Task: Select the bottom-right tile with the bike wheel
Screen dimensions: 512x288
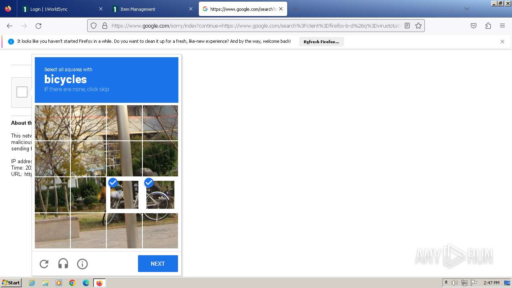Action: click(x=160, y=231)
